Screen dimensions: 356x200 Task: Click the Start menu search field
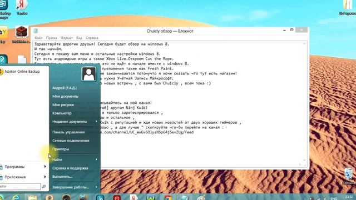click(20, 187)
